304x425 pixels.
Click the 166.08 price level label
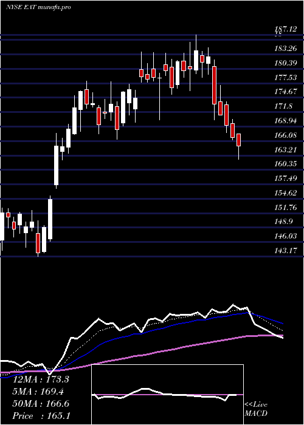coord(286,135)
